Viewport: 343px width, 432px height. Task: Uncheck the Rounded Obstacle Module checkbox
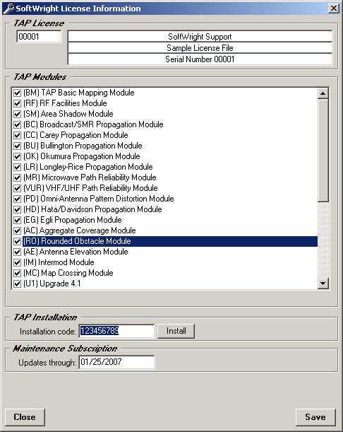[18, 241]
